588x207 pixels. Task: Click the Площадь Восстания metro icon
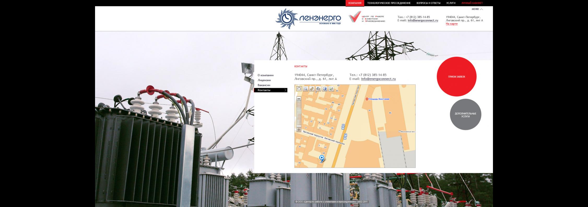367,99
